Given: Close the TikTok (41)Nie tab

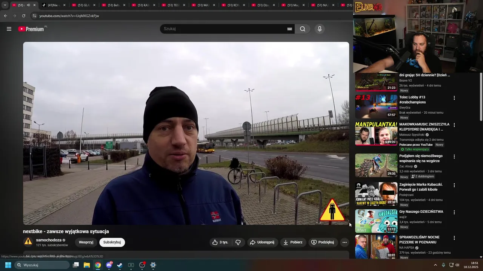Looking at the screenshot, I should pos(64,5).
